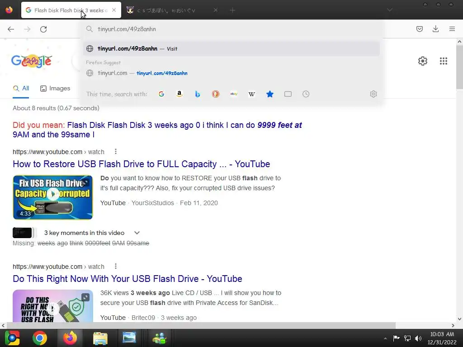Open the Start menu button
Viewport: 463px width, 347px height.
[x=12, y=338]
